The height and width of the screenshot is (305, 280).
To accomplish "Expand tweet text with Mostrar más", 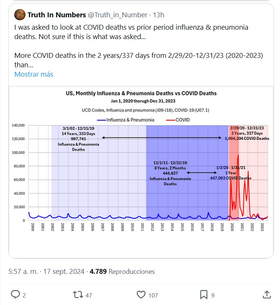I will coord(34,74).
